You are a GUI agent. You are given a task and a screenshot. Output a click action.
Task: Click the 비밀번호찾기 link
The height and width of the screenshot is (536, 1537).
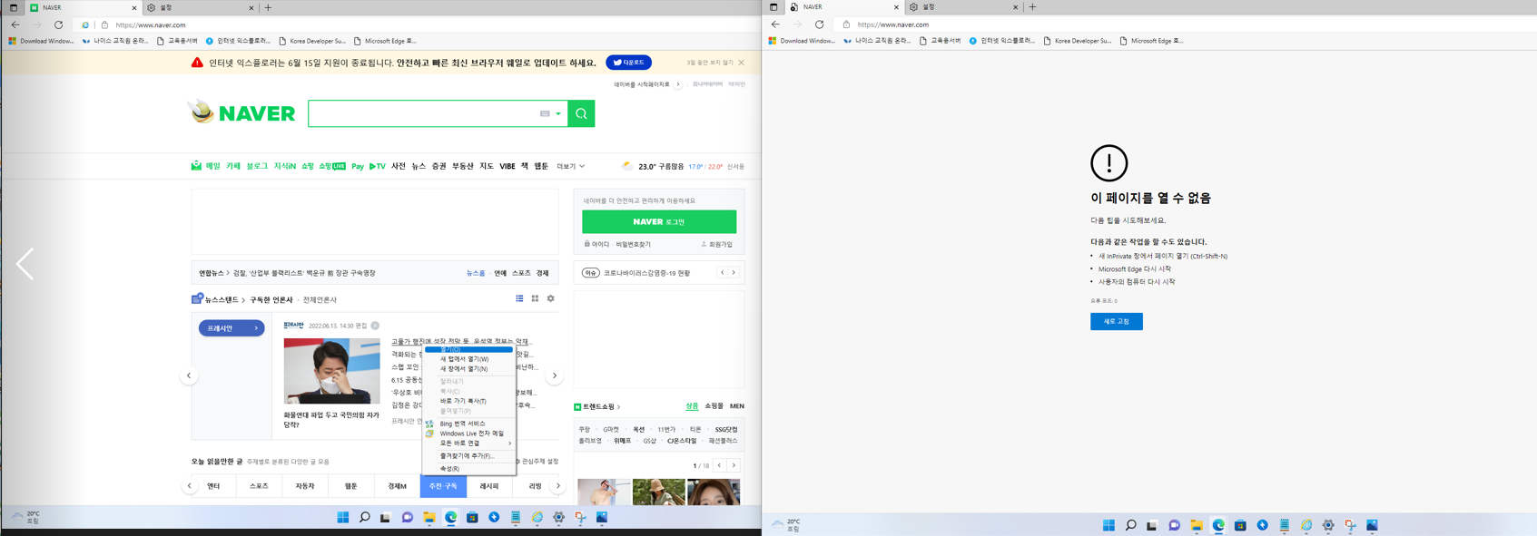click(633, 244)
